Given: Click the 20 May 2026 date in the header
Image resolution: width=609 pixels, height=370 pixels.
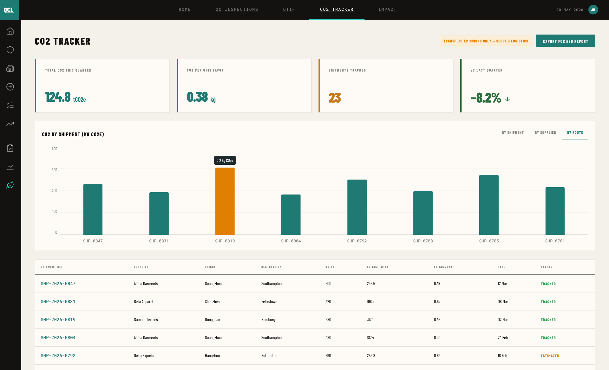Looking at the screenshot, I should coord(569,10).
